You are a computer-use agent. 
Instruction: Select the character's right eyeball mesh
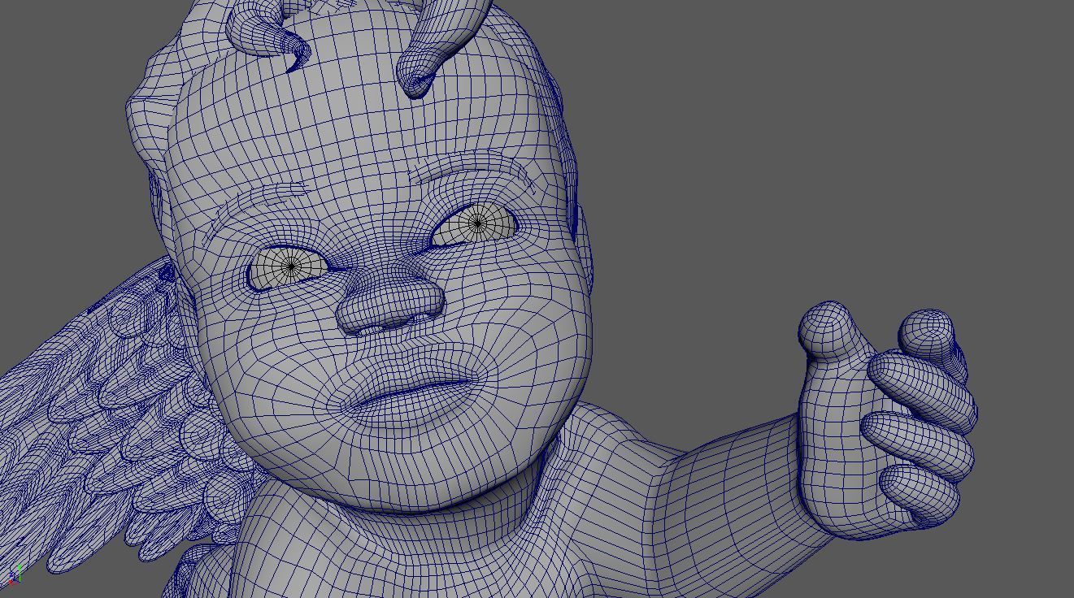pos(289,267)
